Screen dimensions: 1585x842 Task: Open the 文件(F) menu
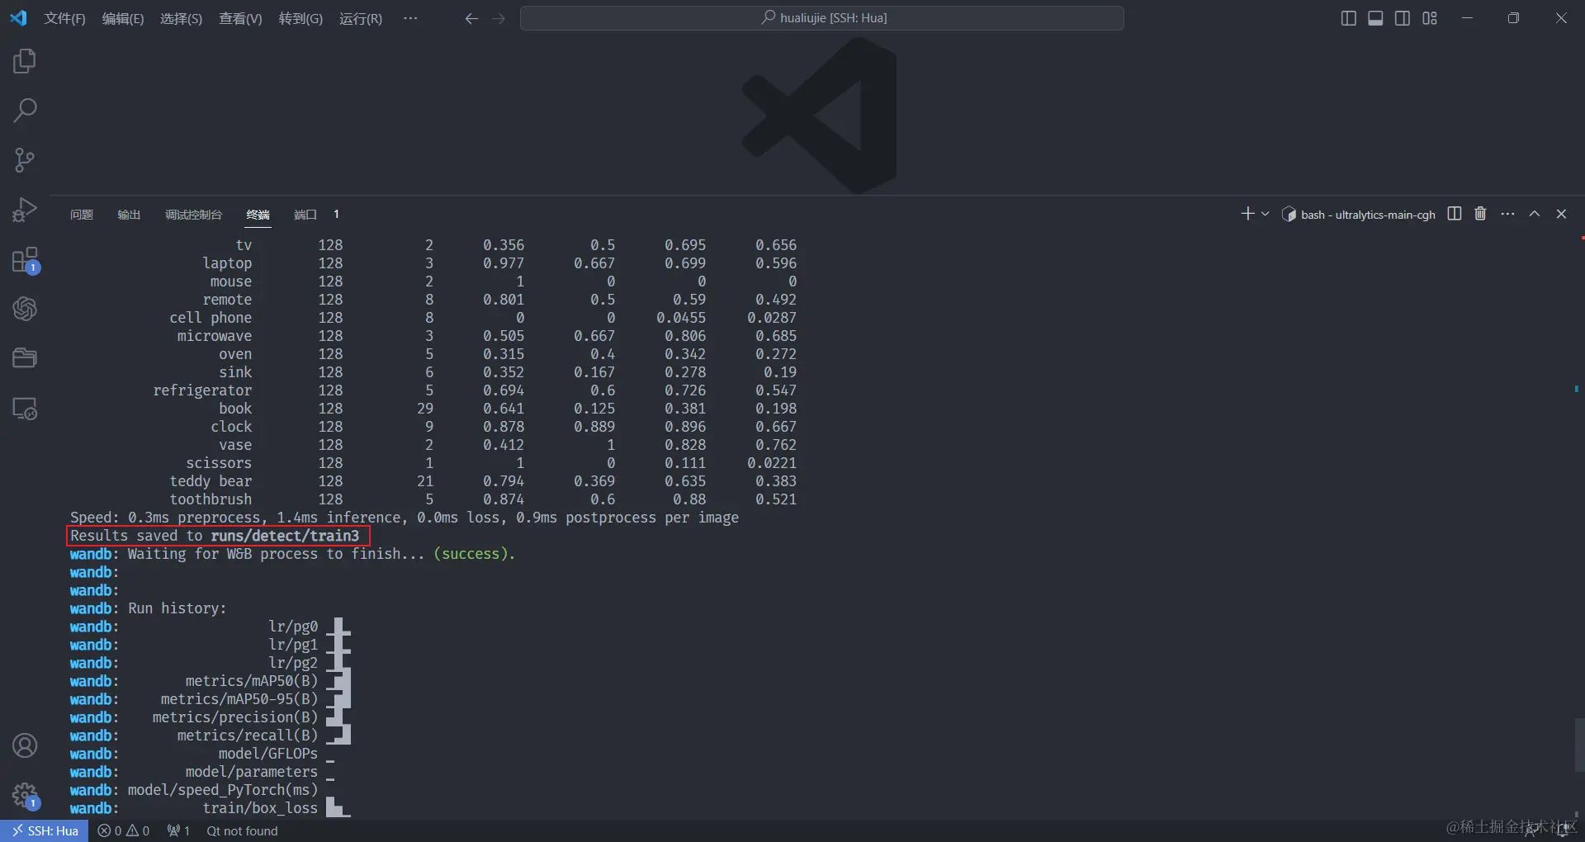pyautogui.click(x=64, y=18)
